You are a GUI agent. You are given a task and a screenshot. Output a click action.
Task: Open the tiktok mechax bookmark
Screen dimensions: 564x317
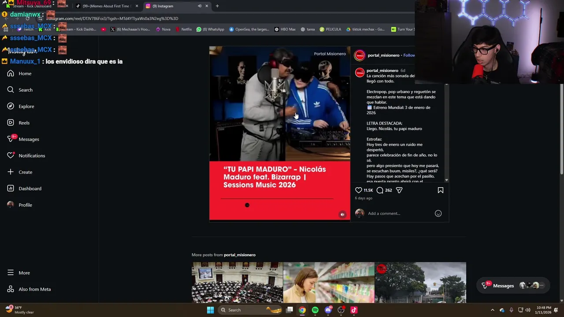(x=365, y=29)
